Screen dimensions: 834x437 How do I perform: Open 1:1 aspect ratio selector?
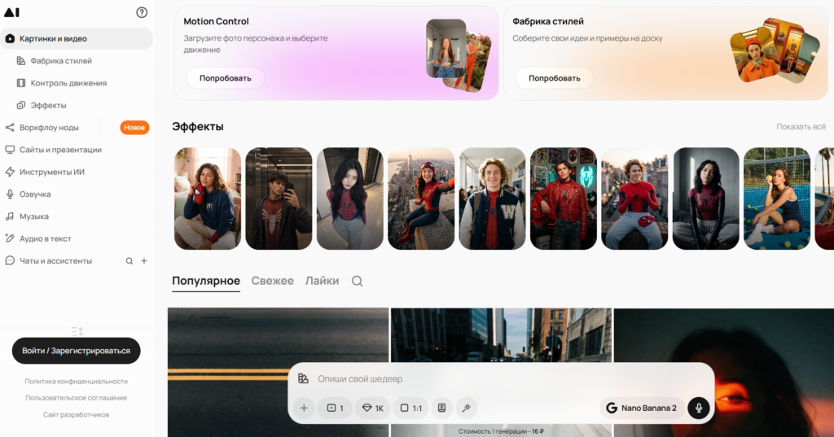coord(410,409)
